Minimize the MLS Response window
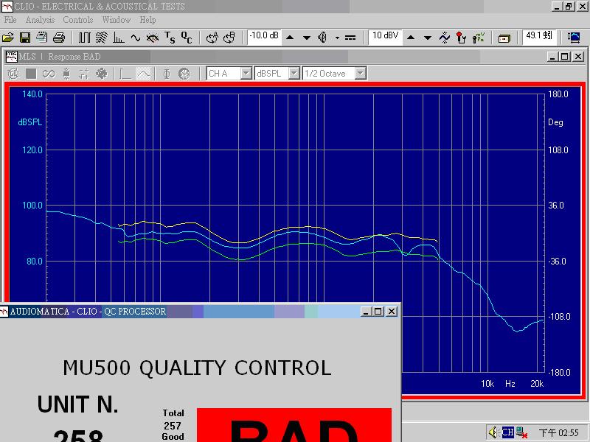Screen dimensions: 590x442 click(x=552, y=57)
